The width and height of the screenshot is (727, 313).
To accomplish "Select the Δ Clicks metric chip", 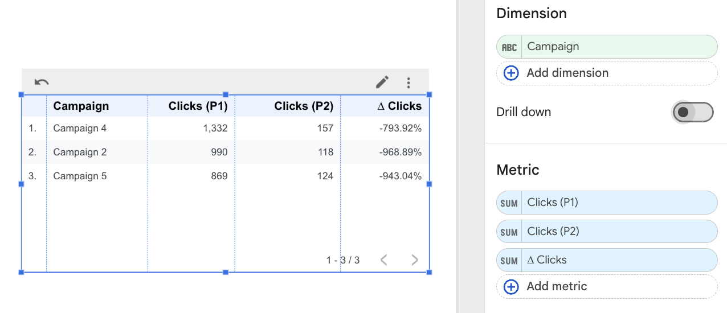I will [607, 260].
